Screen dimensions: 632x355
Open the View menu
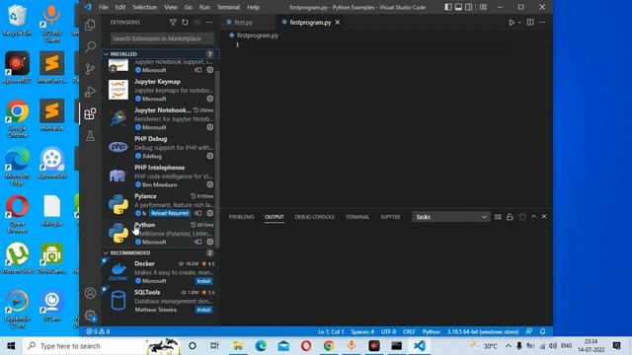point(171,7)
